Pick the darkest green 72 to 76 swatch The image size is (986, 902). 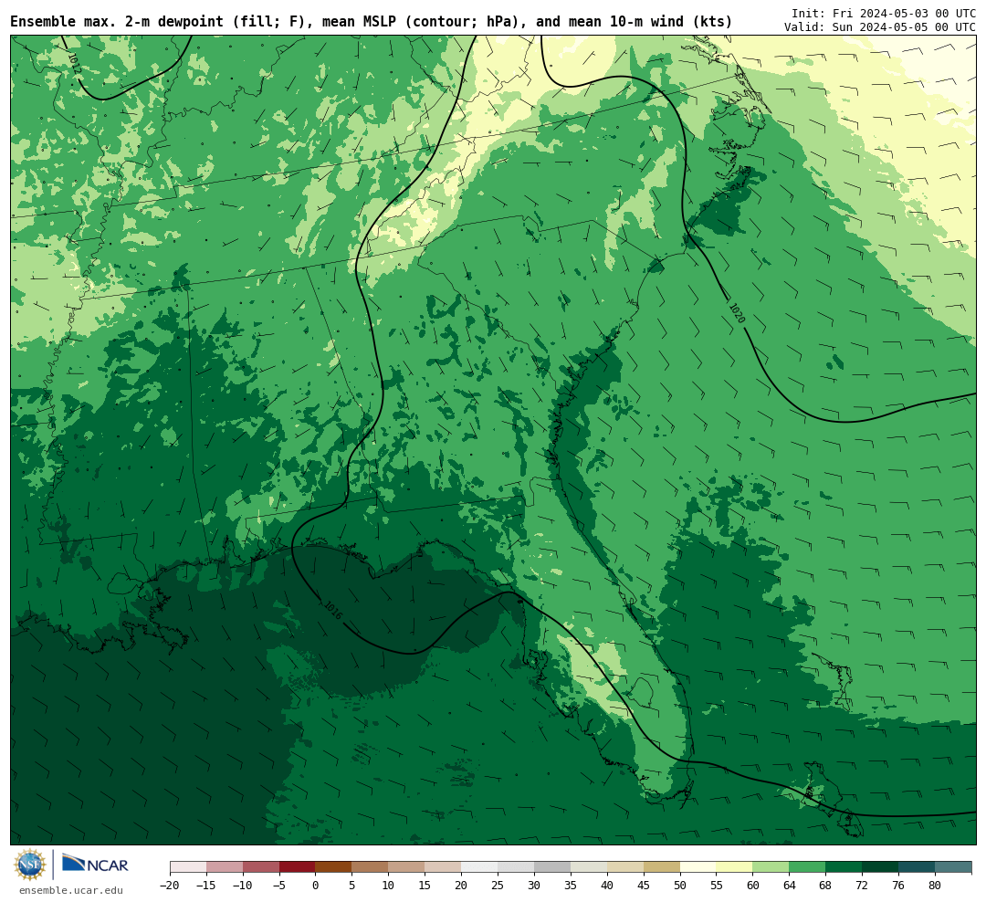click(x=881, y=867)
